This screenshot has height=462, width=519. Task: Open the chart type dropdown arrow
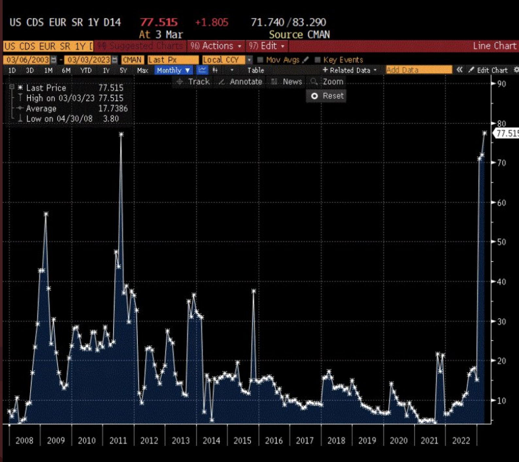(232, 70)
